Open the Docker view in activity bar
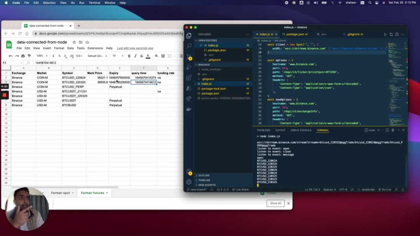Image resolution: width=420 pixels, height=236 pixels. pyautogui.click(x=189, y=109)
